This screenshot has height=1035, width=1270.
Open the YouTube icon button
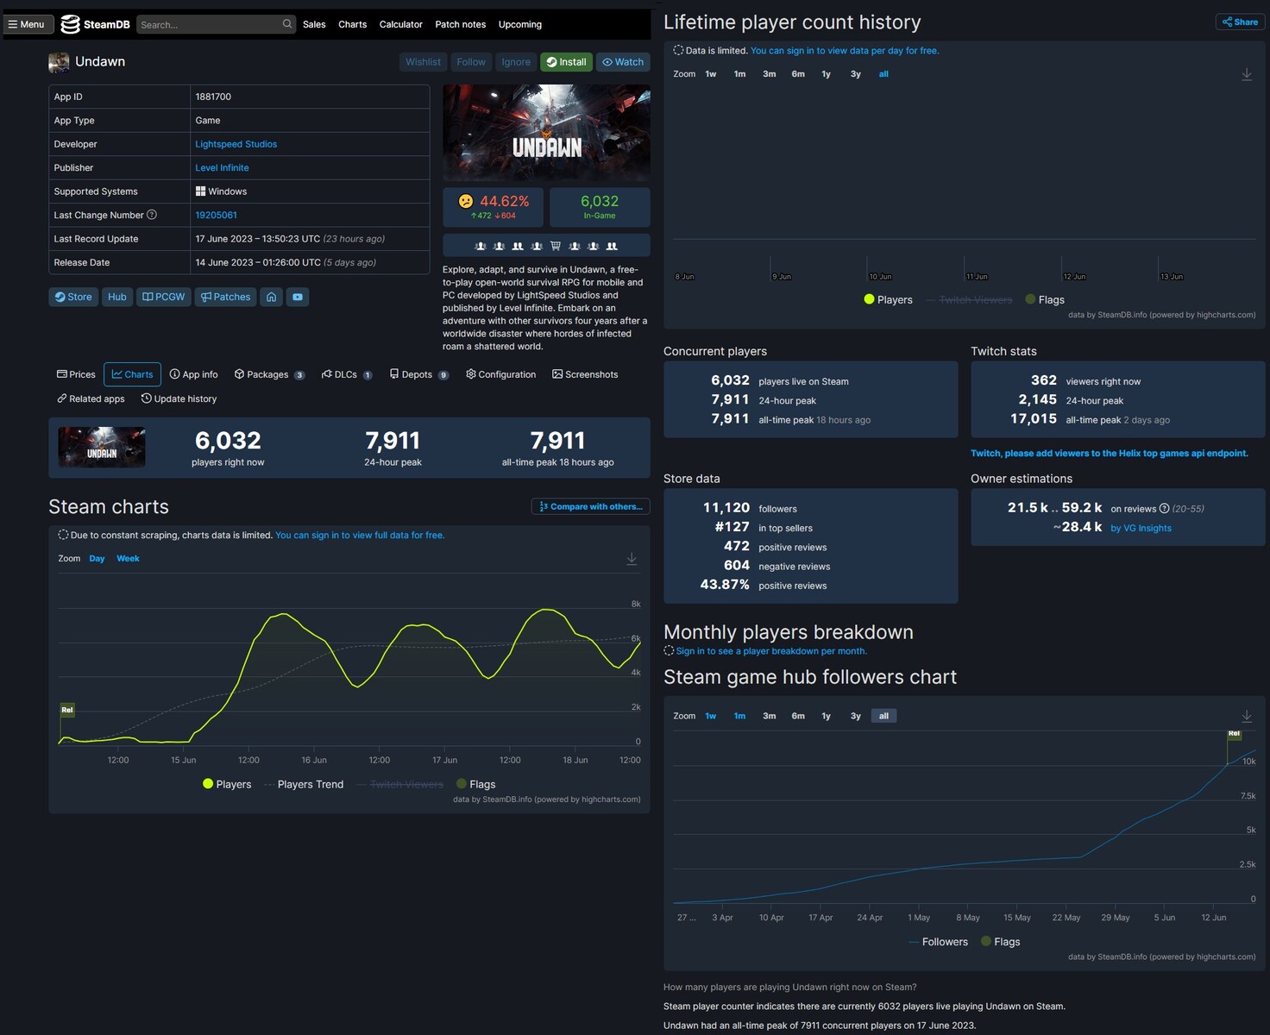[298, 297]
